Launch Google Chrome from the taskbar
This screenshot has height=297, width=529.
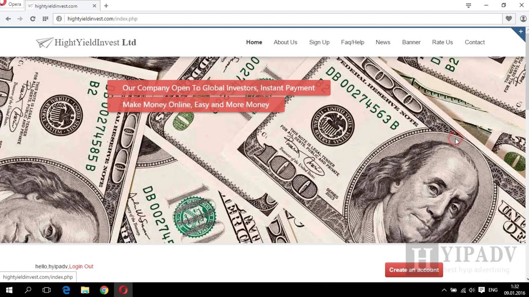(104, 290)
